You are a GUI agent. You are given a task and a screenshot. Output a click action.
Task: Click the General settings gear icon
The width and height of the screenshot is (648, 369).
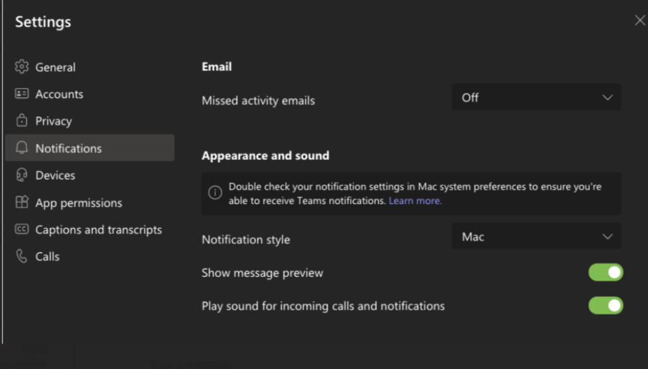22,66
